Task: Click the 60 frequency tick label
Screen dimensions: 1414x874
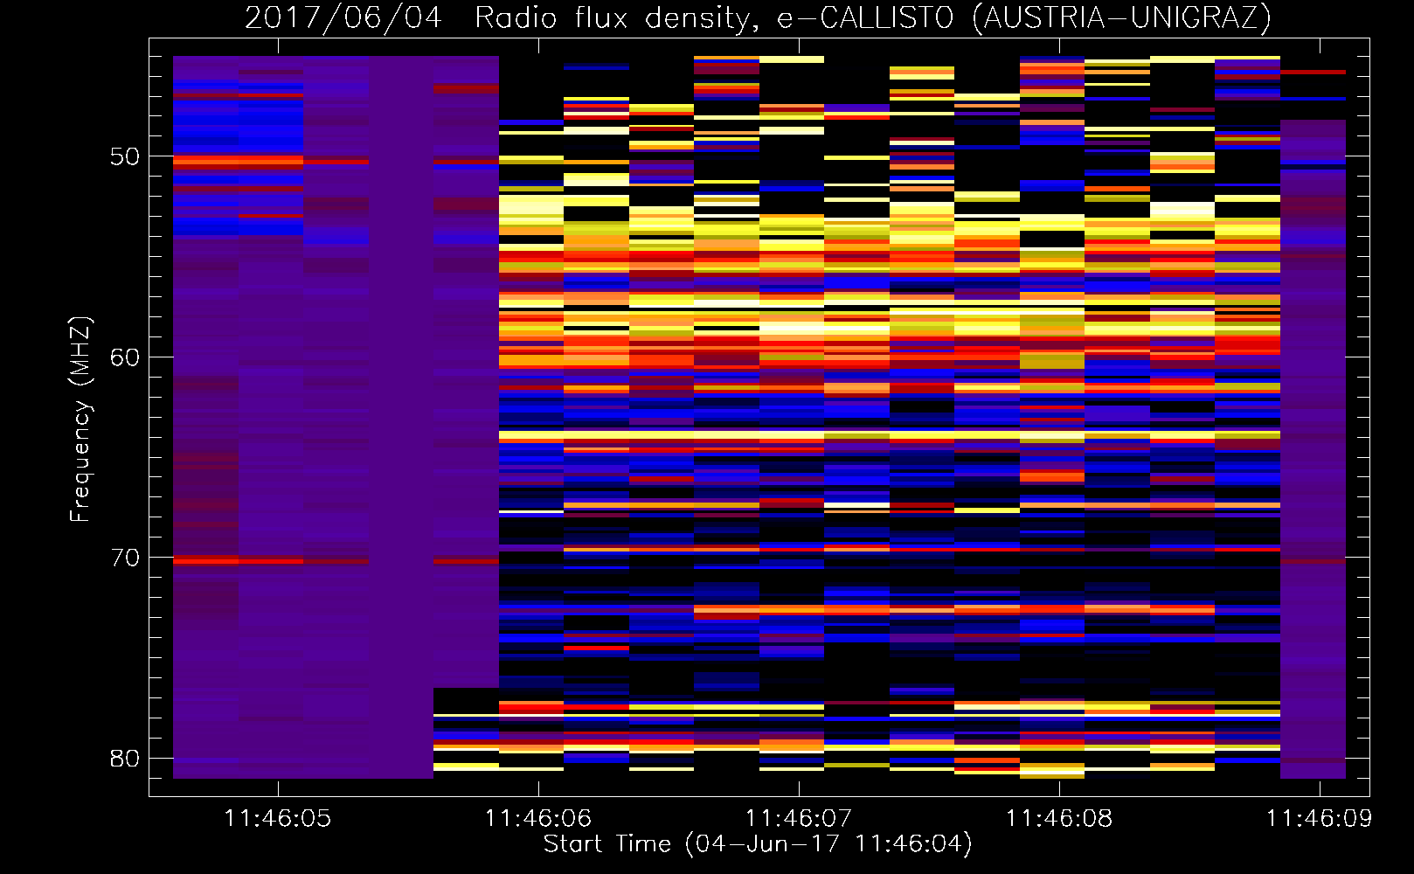Action: [125, 357]
